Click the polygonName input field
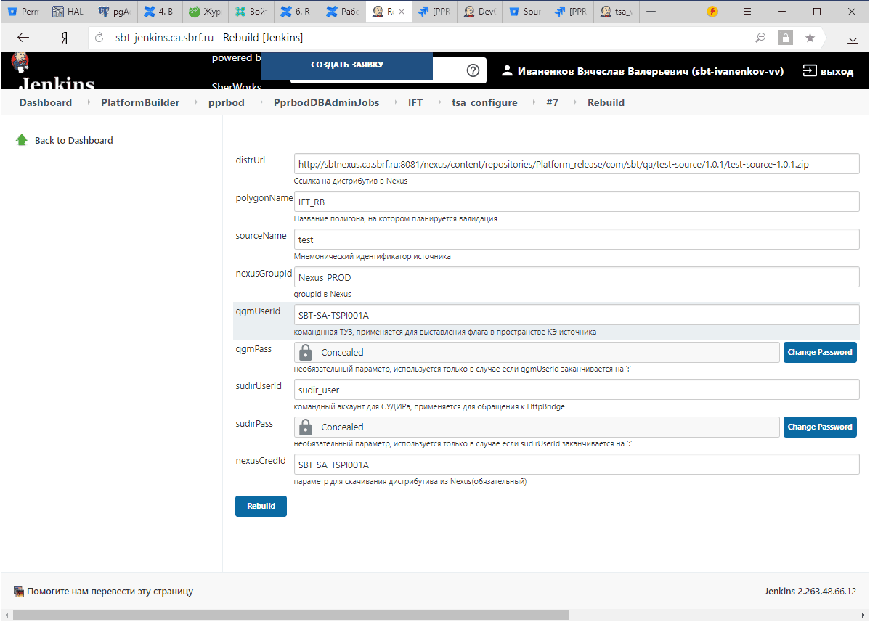870x622 pixels. tap(576, 202)
